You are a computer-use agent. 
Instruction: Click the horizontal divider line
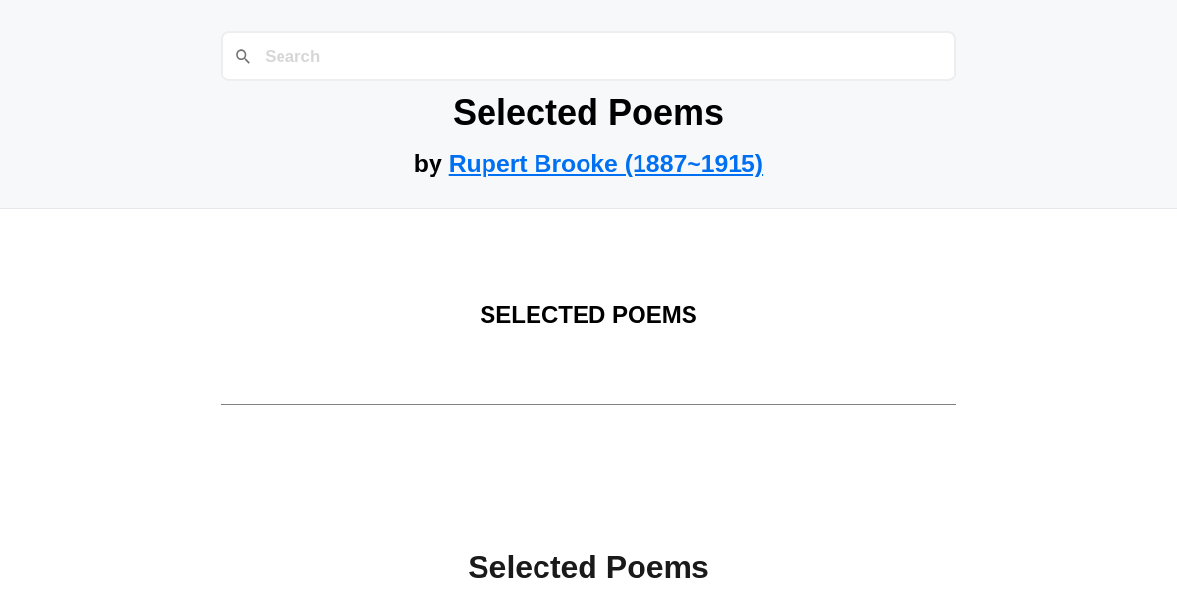(588, 403)
